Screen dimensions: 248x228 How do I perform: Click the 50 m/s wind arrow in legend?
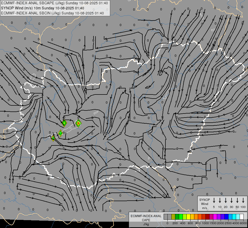(x=237, y=200)
